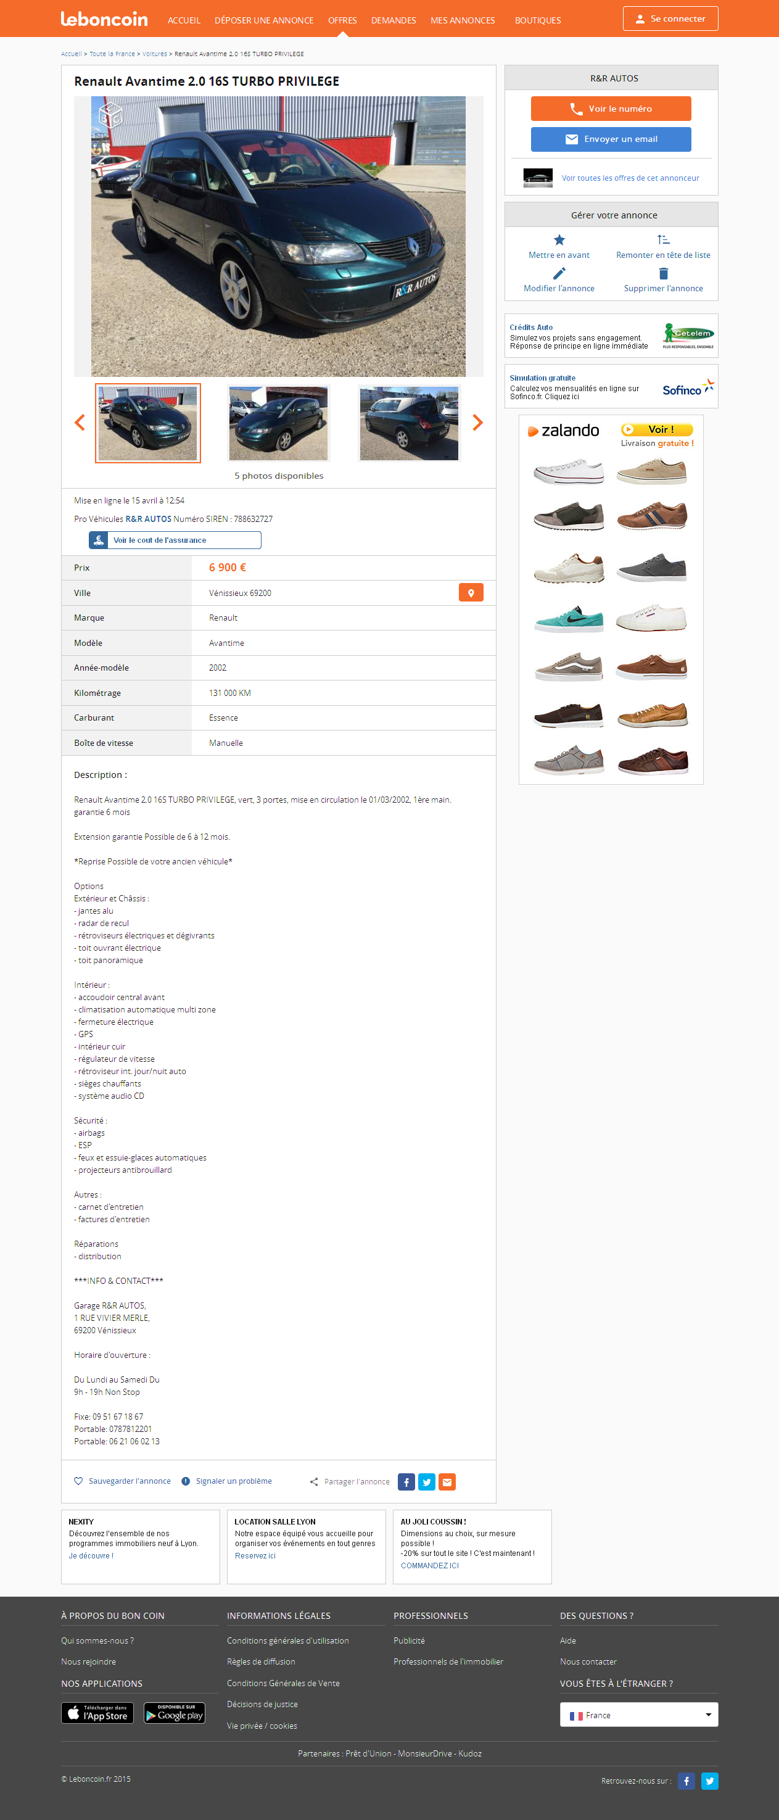Show next photos with right arrow

(x=477, y=423)
